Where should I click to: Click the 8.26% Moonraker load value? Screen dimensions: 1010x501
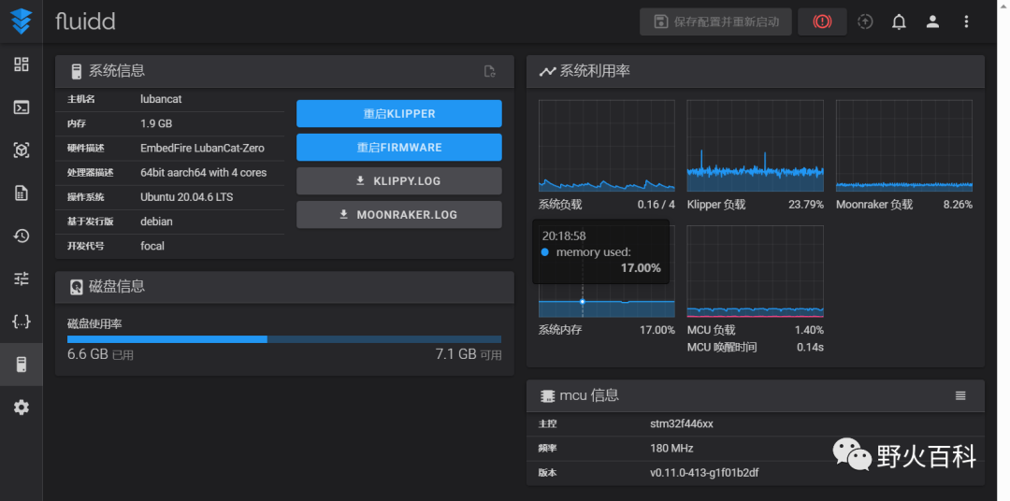tap(958, 205)
